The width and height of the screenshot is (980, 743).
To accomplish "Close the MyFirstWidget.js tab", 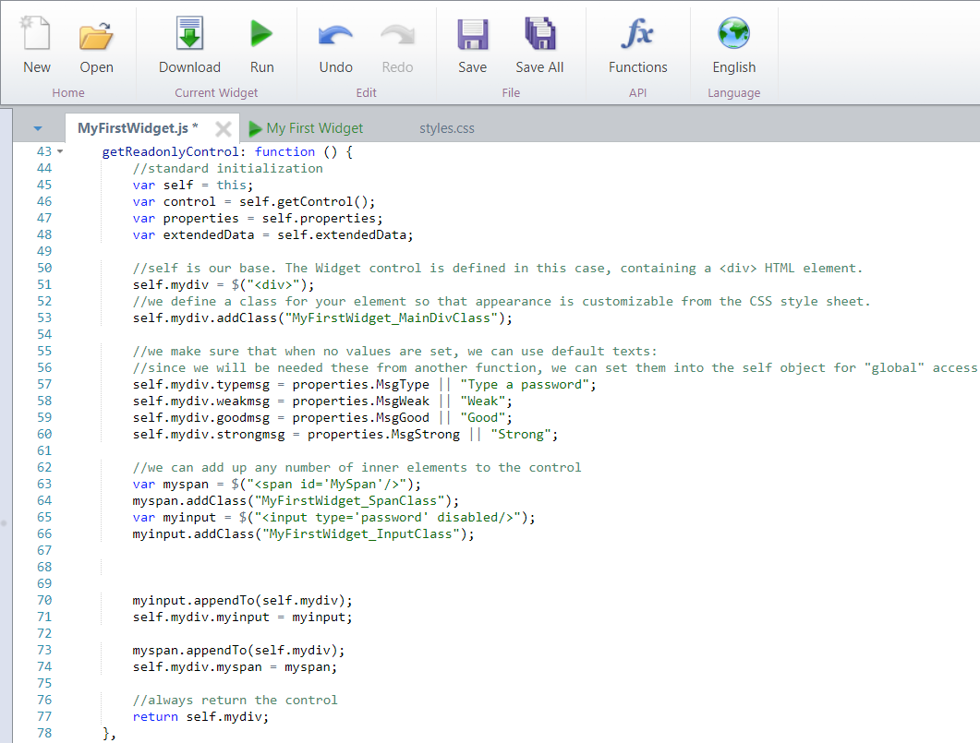I will [x=224, y=129].
